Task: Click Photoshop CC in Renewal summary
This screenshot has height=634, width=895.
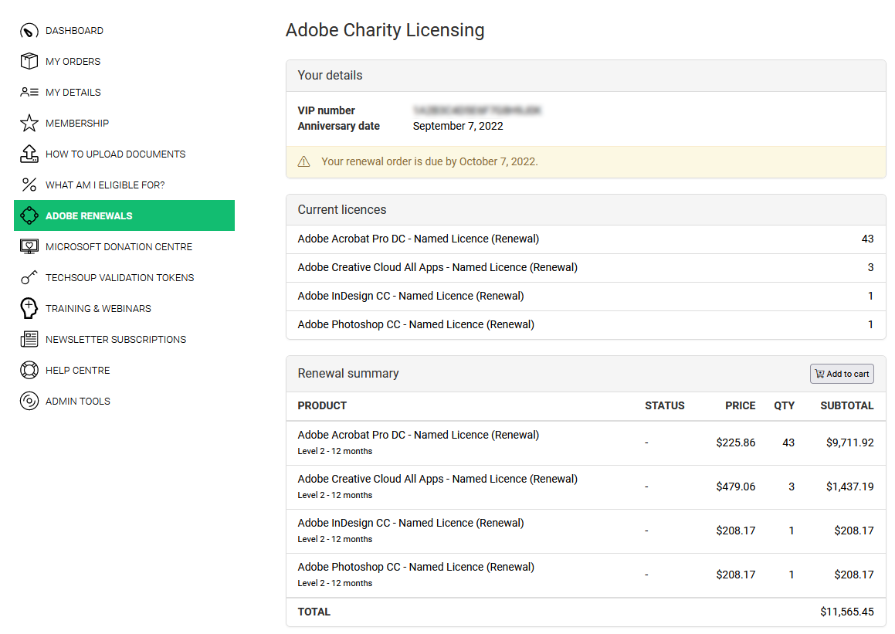Action: tap(415, 567)
